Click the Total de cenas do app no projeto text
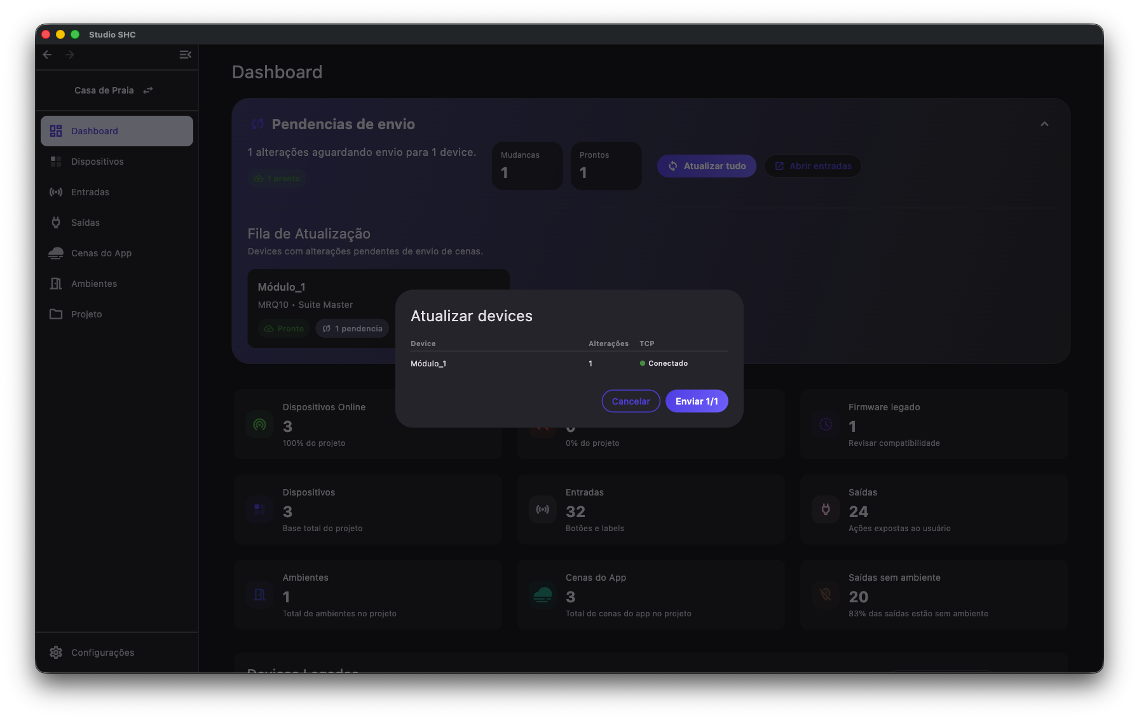The image size is (1139, 720). click(x=628, y=614)
